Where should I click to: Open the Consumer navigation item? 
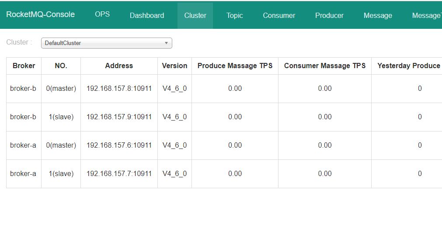click(x=279, y=15)
